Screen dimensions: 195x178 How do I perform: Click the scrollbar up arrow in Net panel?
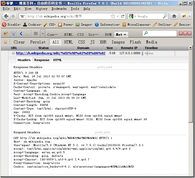point(190,48)
